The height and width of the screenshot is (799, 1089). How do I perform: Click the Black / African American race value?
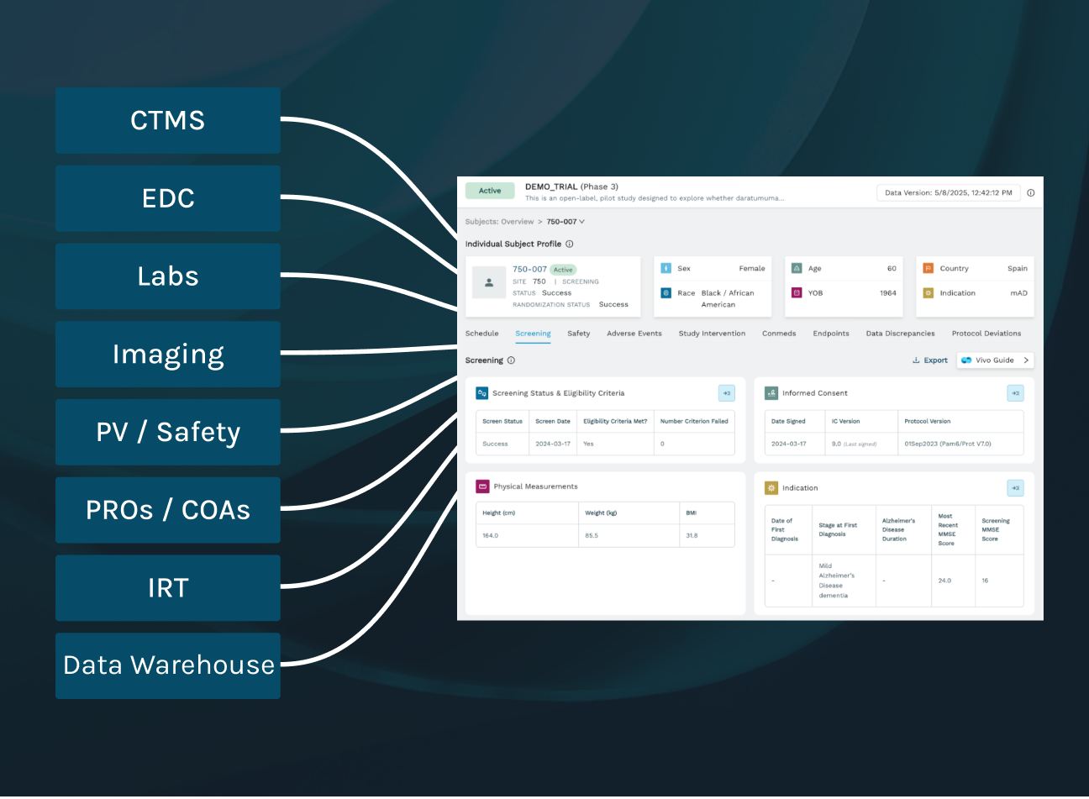coord(728,298)
